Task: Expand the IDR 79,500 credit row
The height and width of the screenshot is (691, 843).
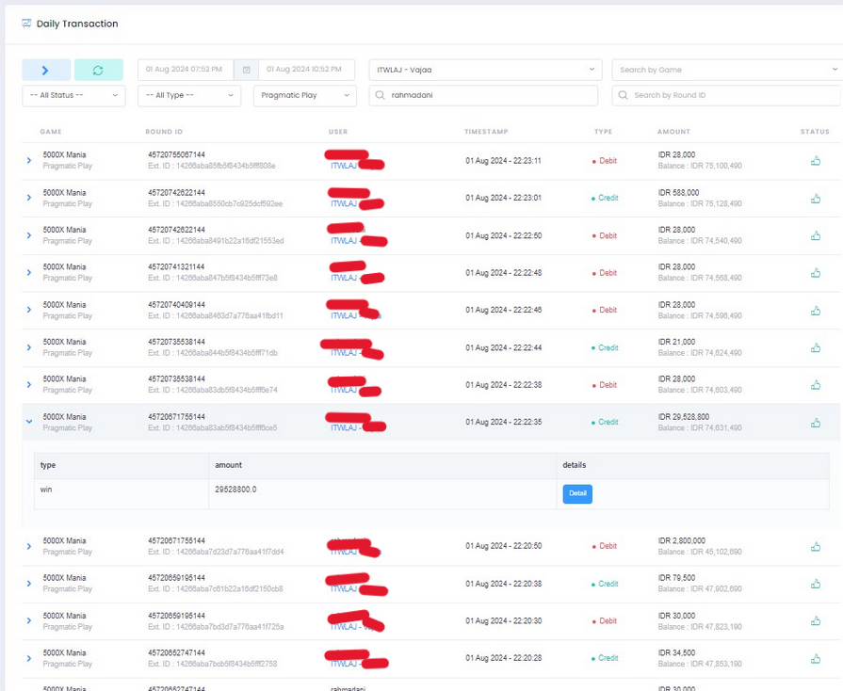Action: [x=29, y=584]
